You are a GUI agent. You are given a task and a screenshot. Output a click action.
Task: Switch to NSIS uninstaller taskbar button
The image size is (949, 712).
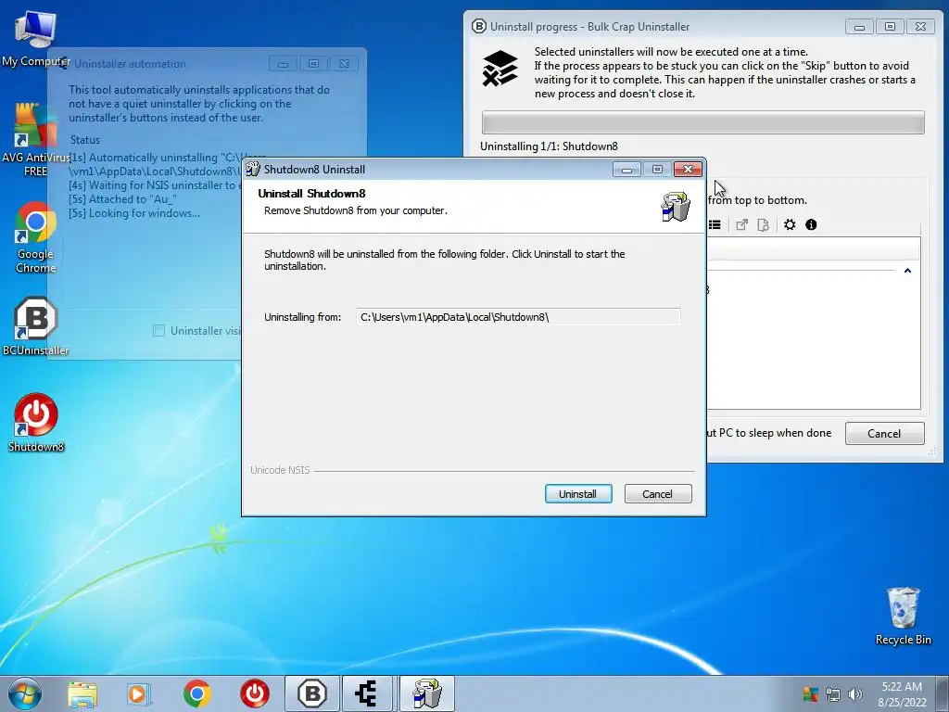click(x=426, y=693)
